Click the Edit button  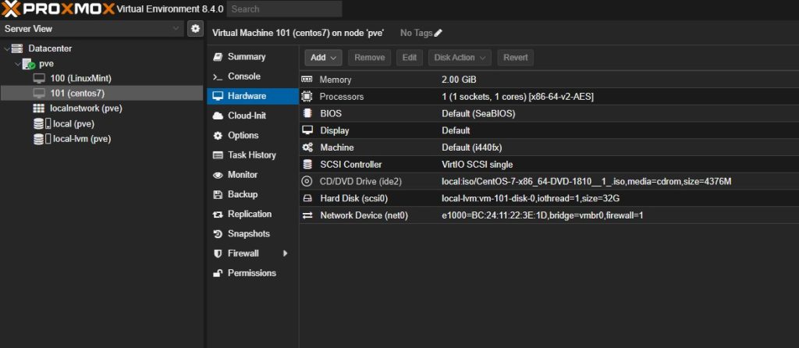[x=409, y=58]
